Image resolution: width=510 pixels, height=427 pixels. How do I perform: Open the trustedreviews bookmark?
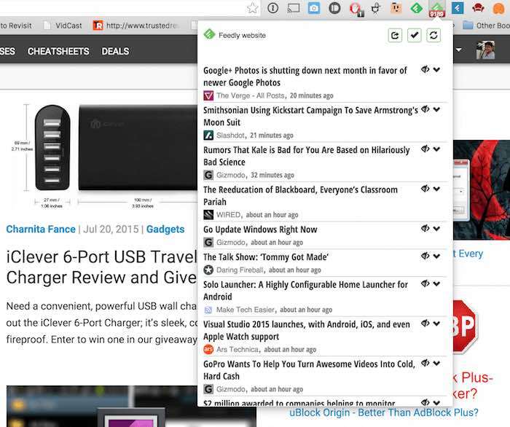click(136, 26)
